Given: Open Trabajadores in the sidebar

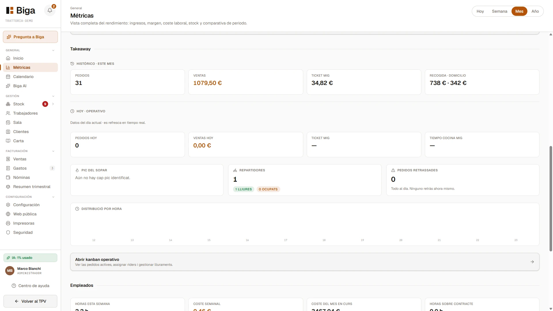Looking at the screenshot, I should (30, 113).
